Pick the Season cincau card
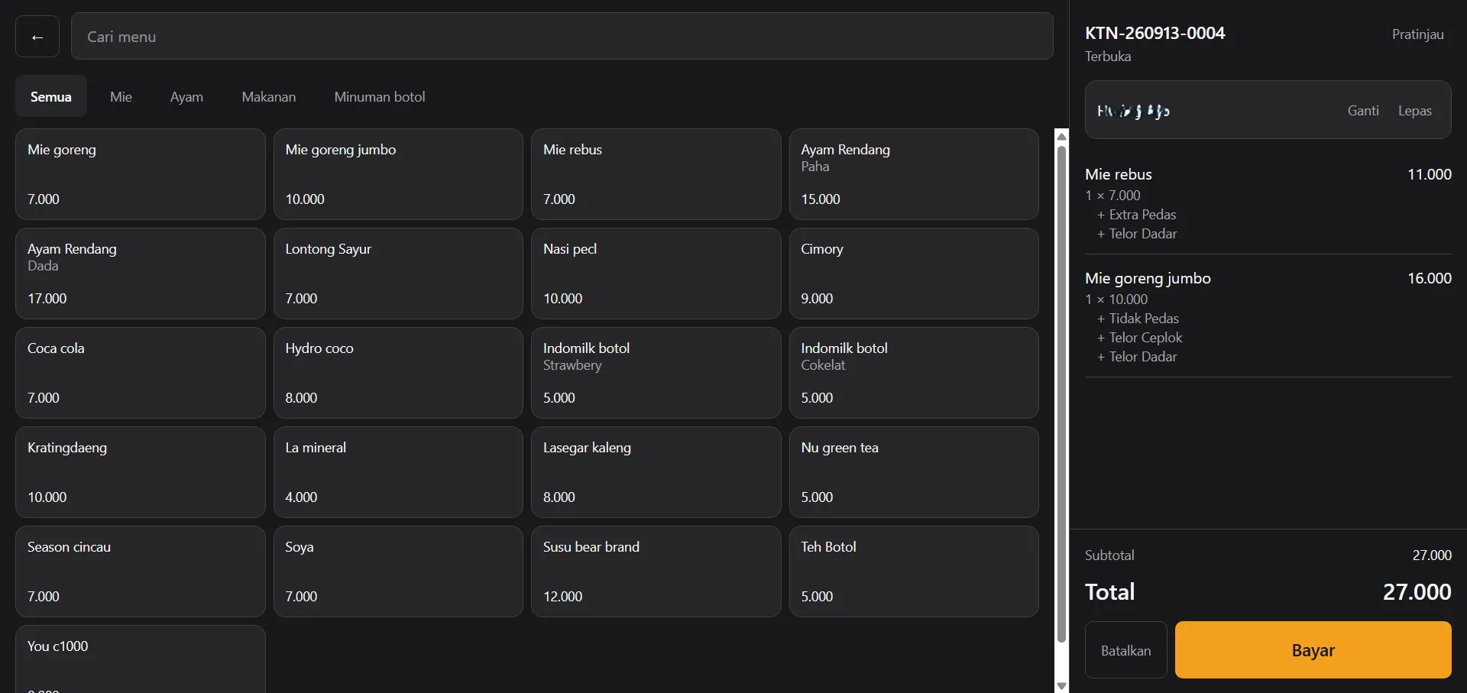1467x693 pixels. click(141, 572)
